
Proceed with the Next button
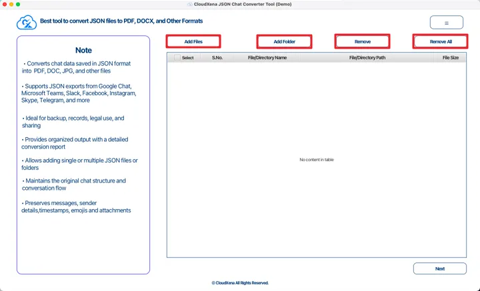(439, 268)
